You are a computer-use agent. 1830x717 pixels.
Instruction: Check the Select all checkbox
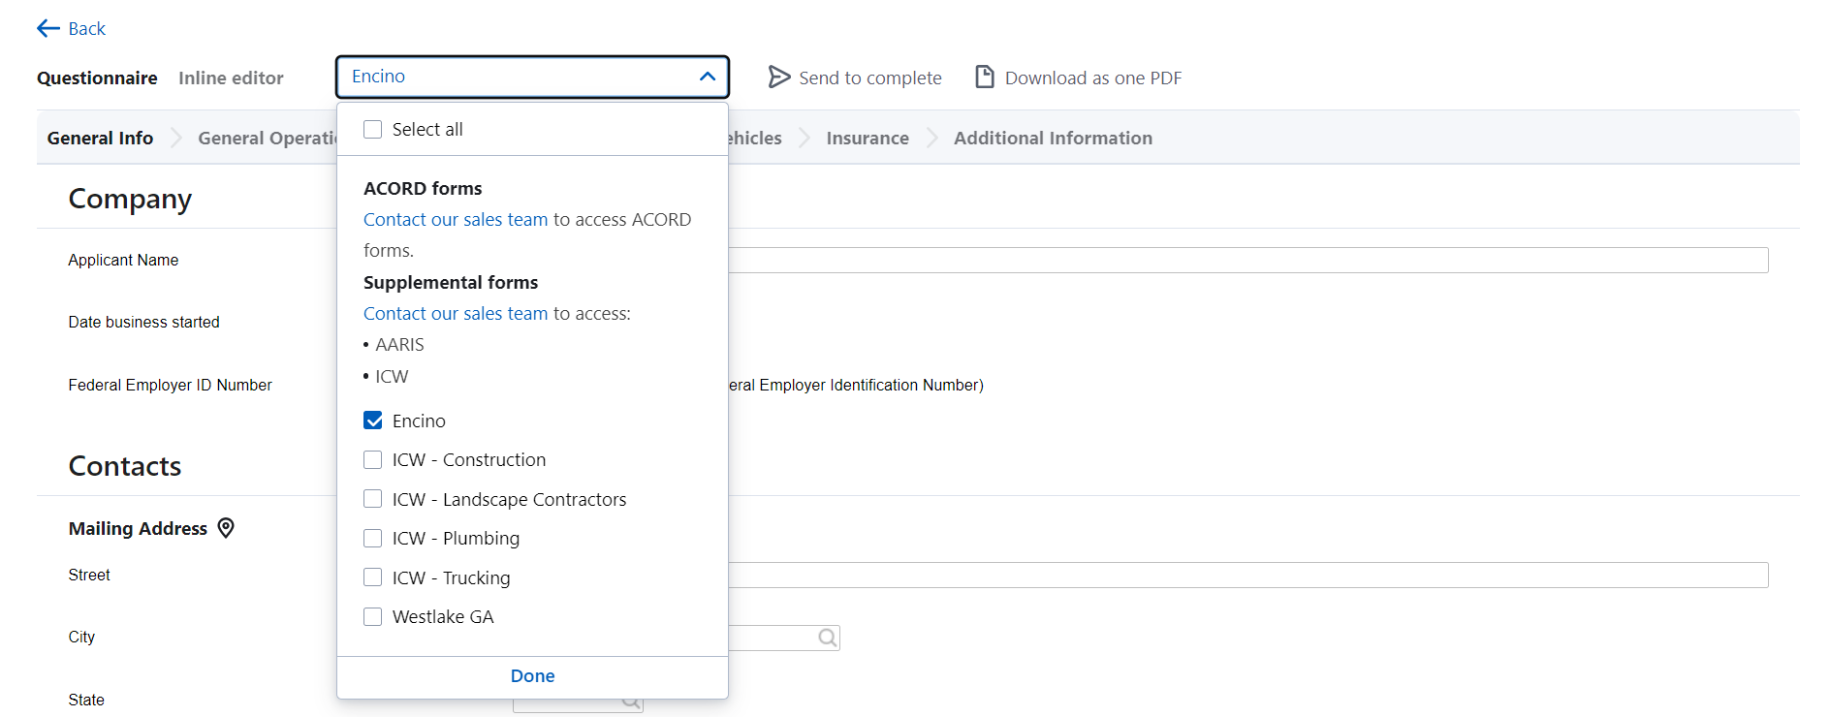coord(373,130)
